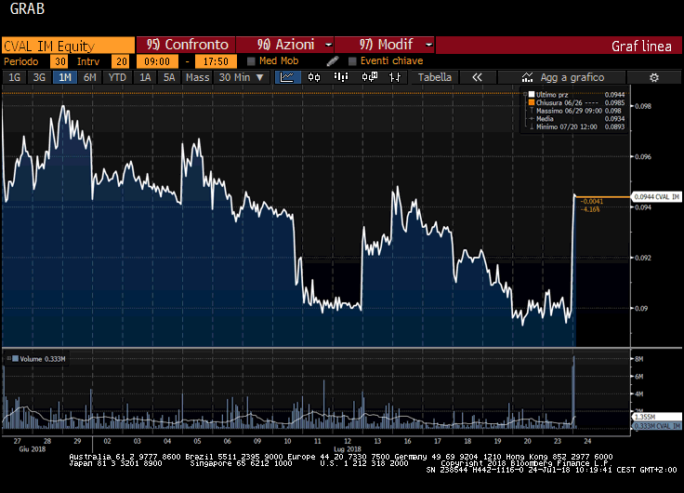
Task: Click the large volume spike bar on 23
Action: click(573, 392)
